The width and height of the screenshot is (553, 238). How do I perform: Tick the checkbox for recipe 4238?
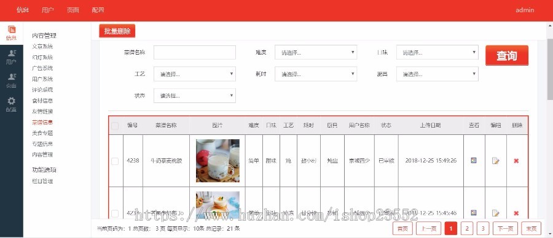tap(115, 161)
